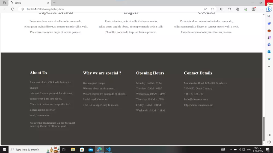Click the About Us heading

(38, 73)
